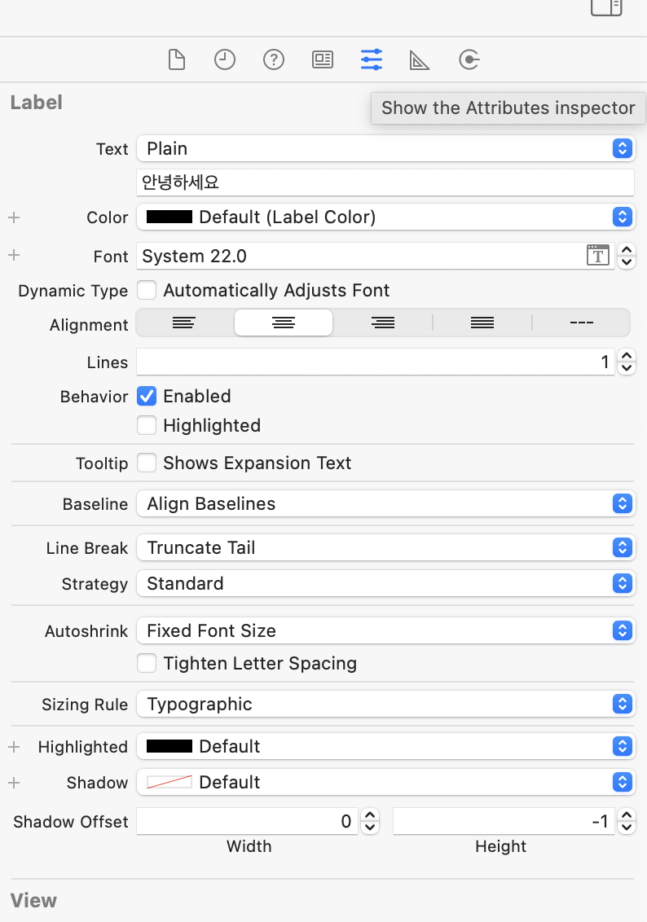Set alignment to justified

[482, 323]
